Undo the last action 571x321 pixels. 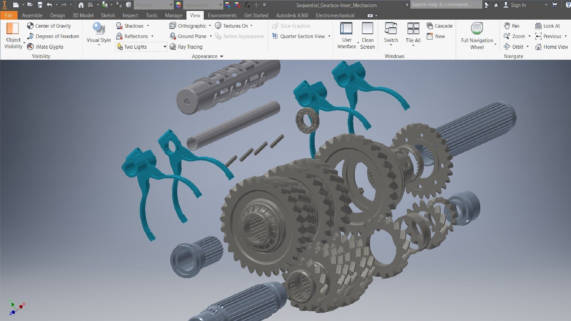pos(49,5)
